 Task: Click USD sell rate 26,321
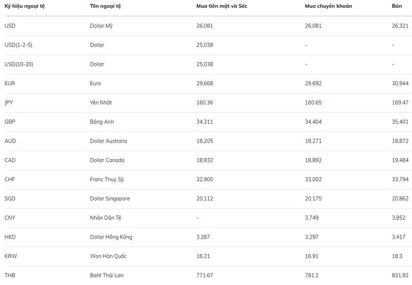tap(400, 26)
